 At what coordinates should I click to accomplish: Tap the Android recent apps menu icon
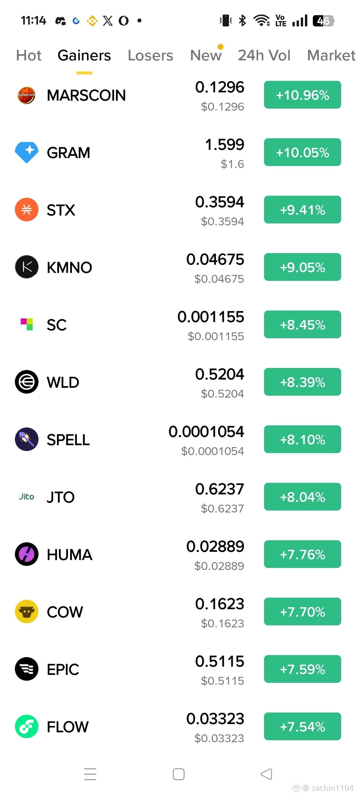[90, 774]
